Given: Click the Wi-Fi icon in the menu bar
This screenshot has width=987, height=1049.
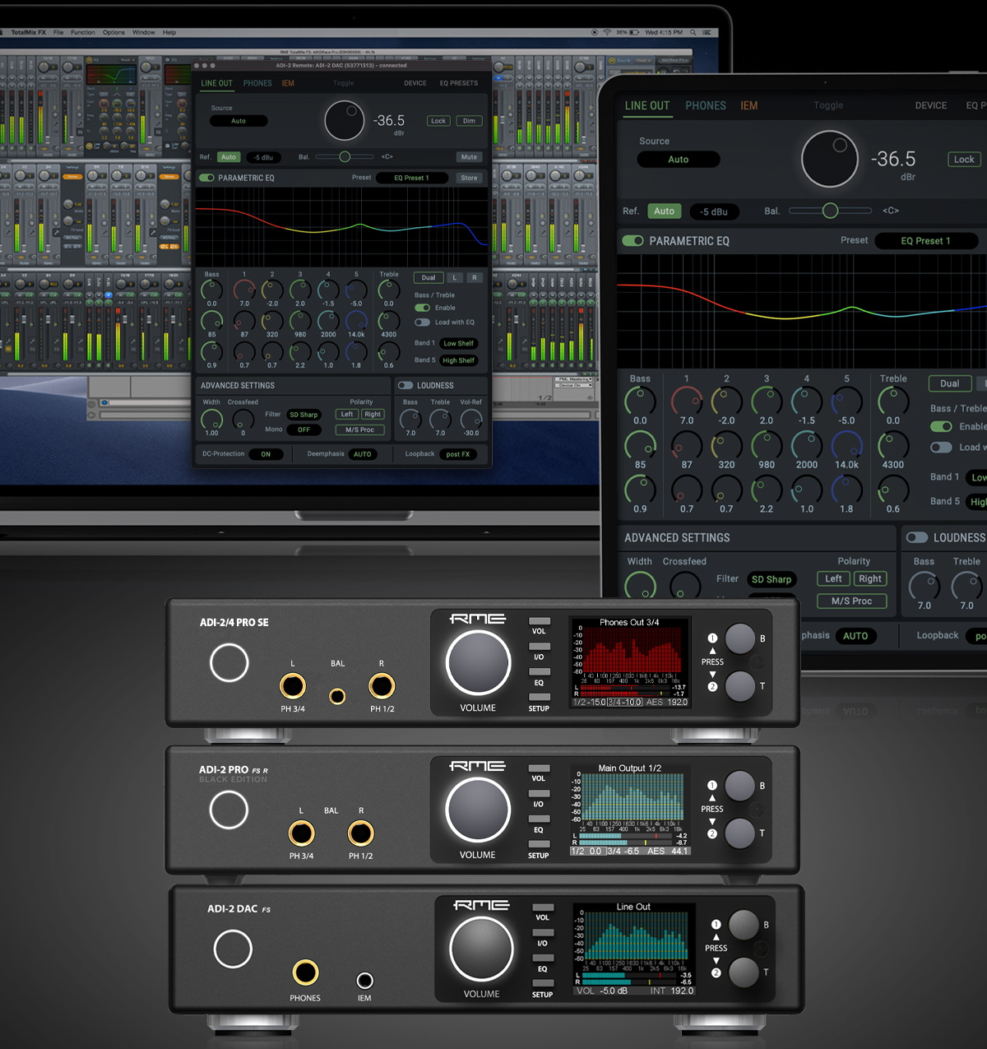Looking at the screenshot, I should 607,32.
